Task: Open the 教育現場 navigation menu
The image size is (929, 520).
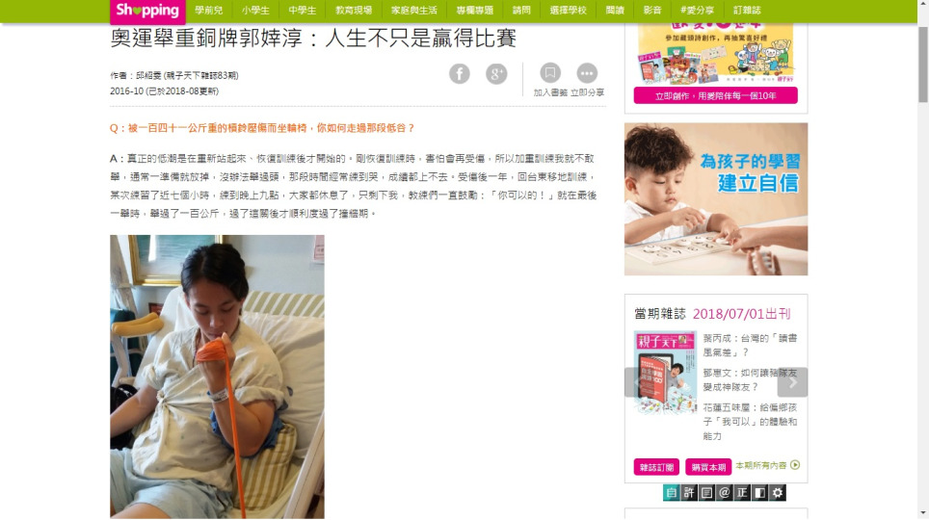Action: (354, 10)
